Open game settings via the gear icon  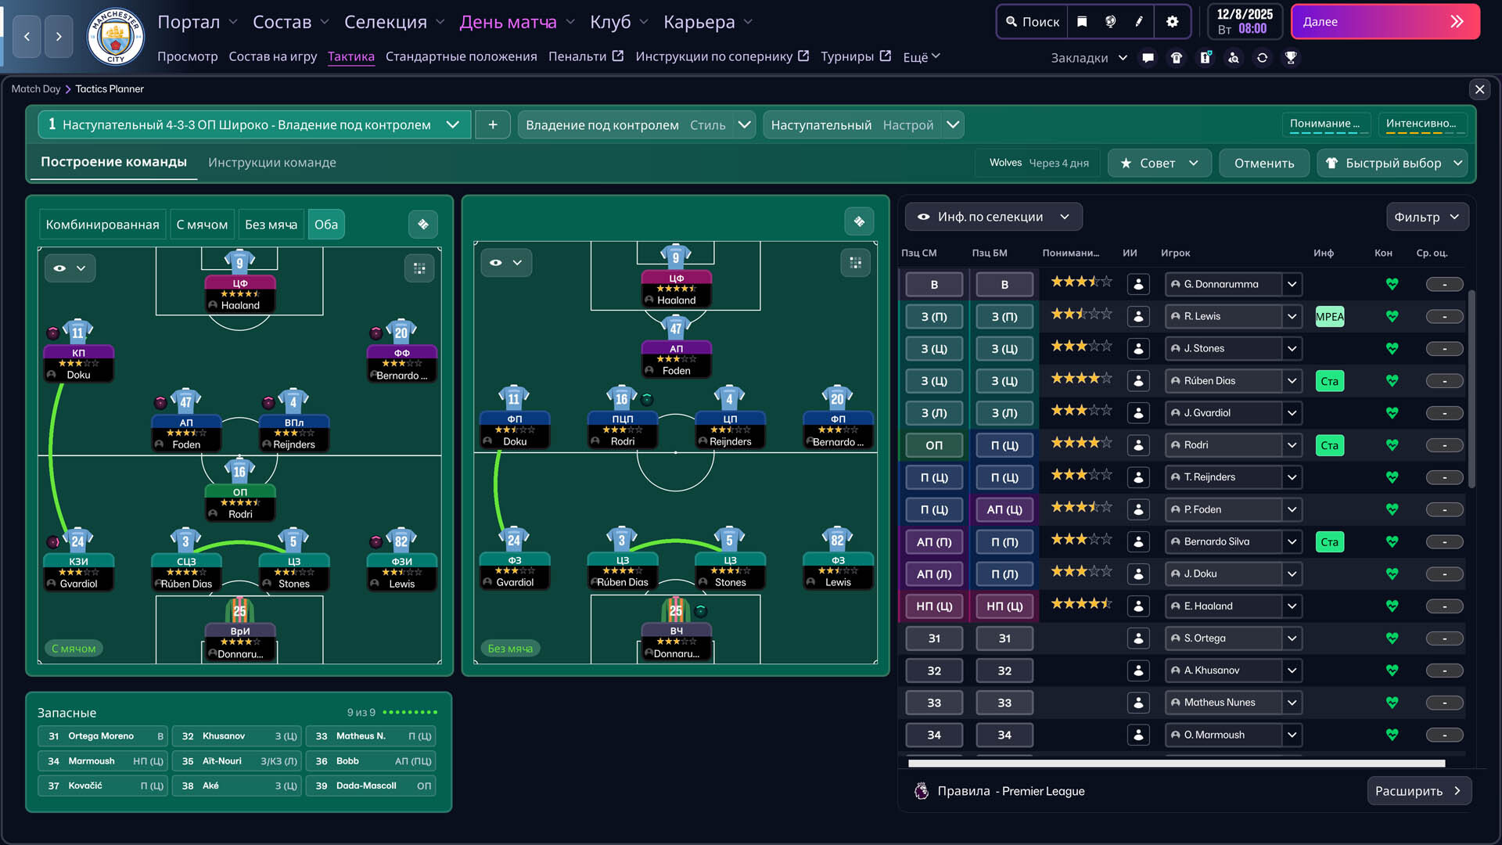pos(1172,21)
